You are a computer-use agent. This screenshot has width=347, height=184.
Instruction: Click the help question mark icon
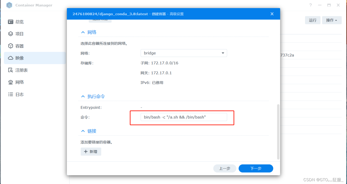click(x=311, y=5)
